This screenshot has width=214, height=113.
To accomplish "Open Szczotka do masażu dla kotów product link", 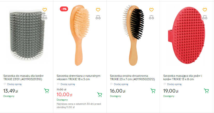I will [23, 77].
